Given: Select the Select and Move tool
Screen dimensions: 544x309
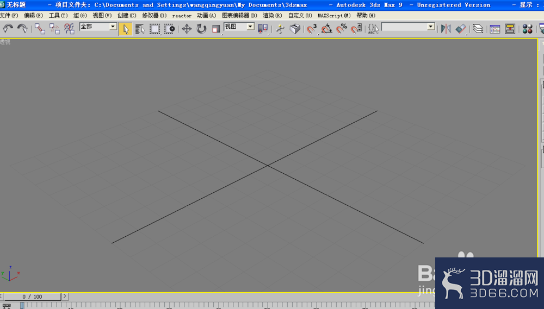Looking at the screenshot, I should (x=187, y=29).
